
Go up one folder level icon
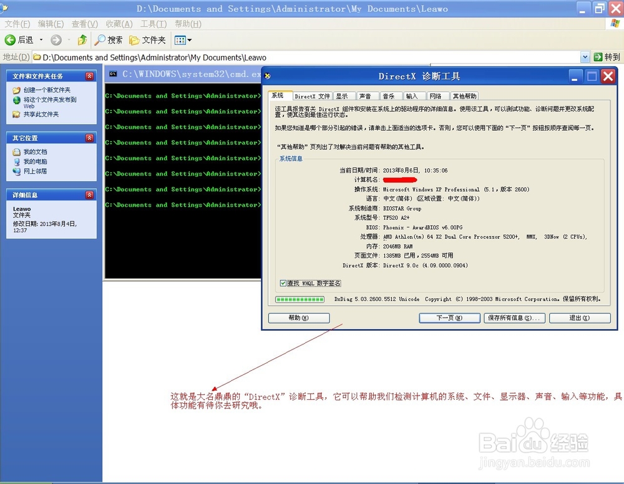click(x=82, y=40)
